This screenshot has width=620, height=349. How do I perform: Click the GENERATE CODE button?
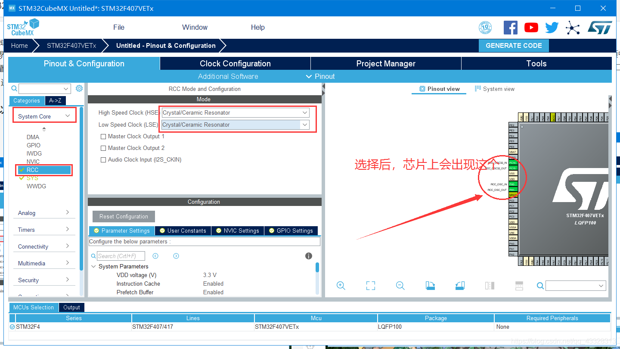pyautogui.click(x=514, y=45)
